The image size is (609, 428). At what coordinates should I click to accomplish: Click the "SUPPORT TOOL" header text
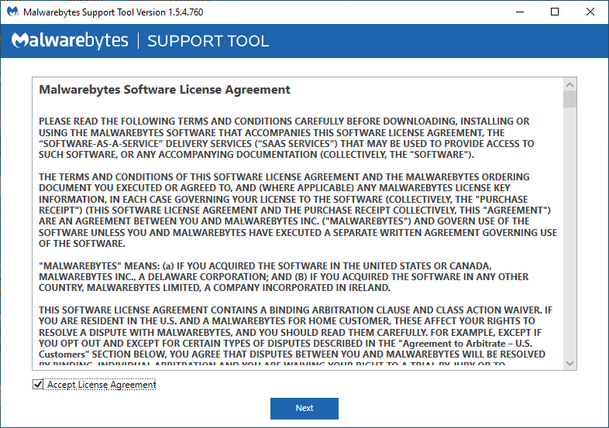[208, 41]
